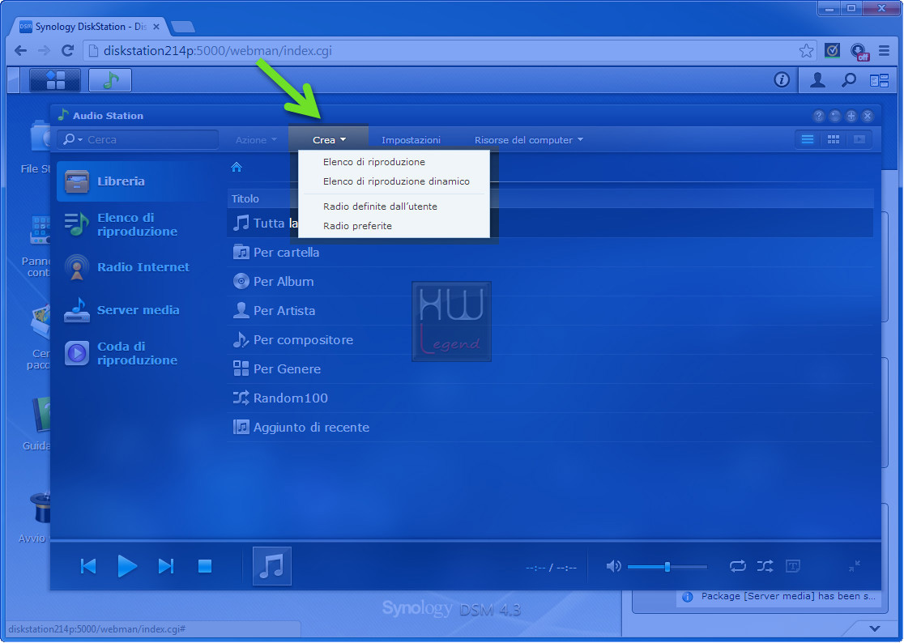Skip to next track
The image size is (904, 643).
[166, 566]
